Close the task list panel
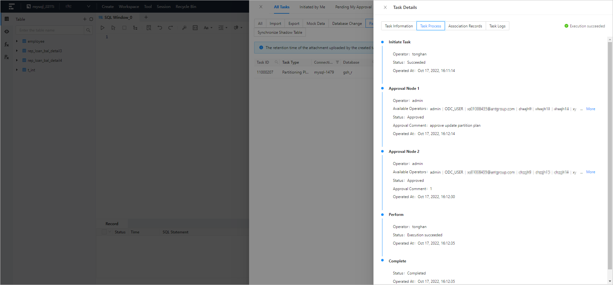This screenshot has height=285, width=613. point(261,7)
